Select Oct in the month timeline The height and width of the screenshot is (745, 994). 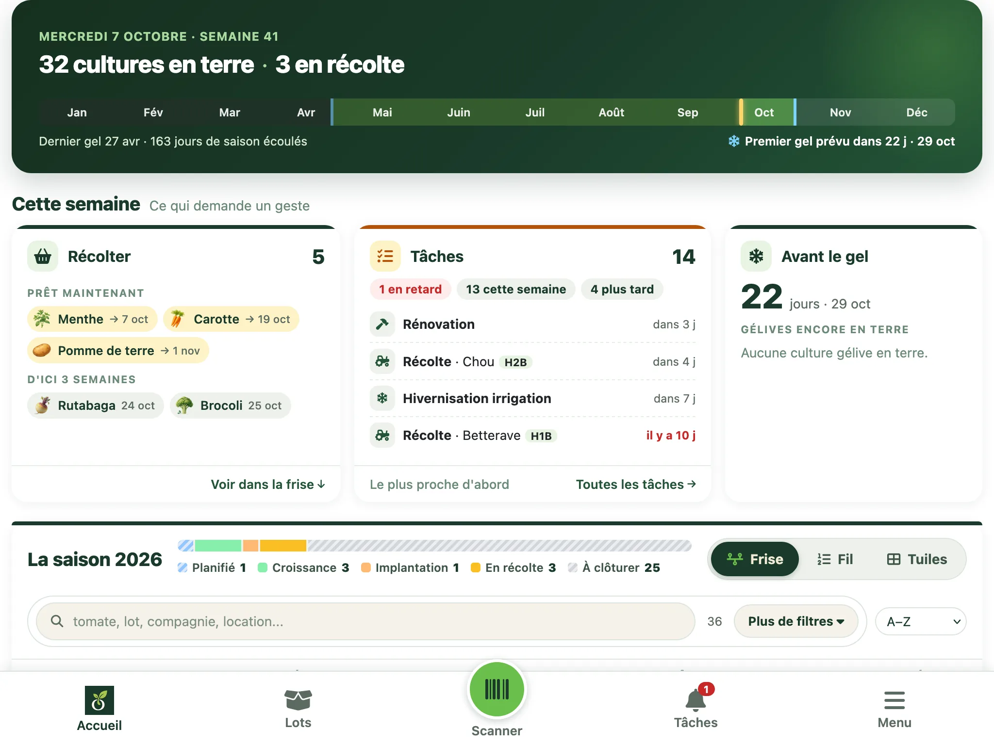[x=764, y=113]
